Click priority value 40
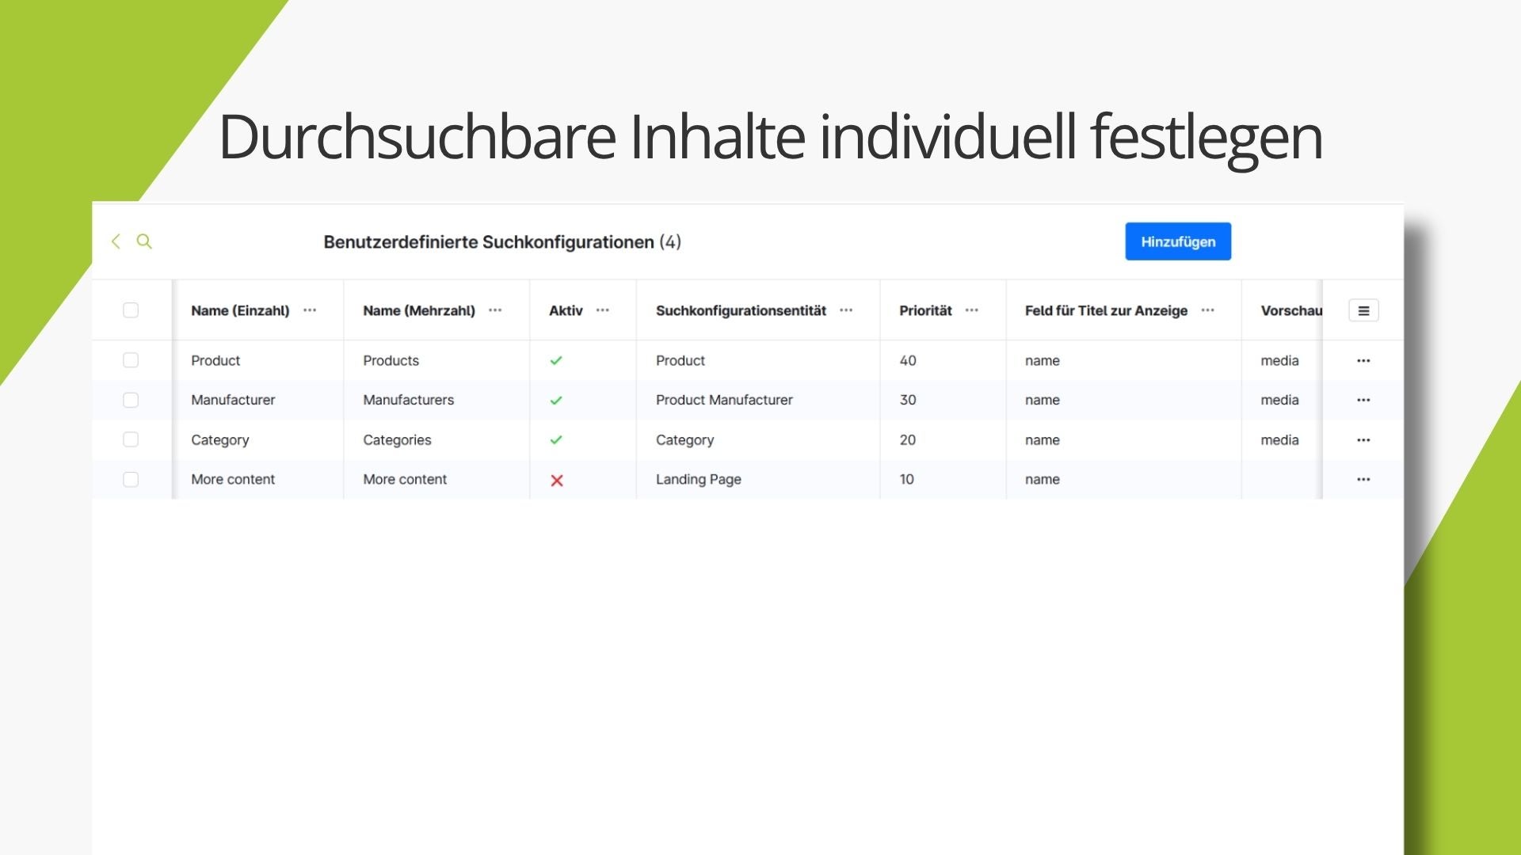Image resolution: width=1521 pixels, height=855 pixels. pos(908,361)
